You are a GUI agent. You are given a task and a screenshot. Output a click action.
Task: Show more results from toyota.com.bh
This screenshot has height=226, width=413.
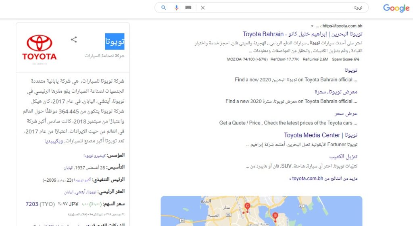pyautogui.click(x=323, y=178)
